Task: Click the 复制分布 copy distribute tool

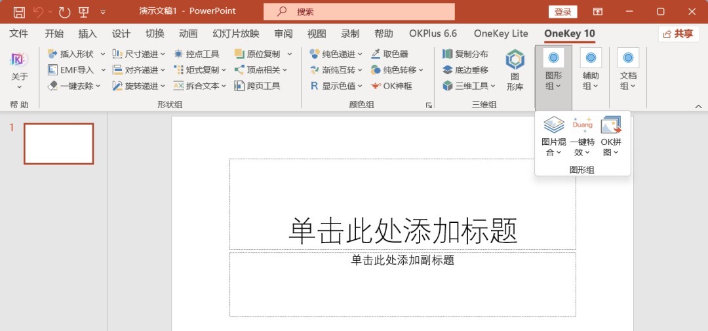Action: 465,54
